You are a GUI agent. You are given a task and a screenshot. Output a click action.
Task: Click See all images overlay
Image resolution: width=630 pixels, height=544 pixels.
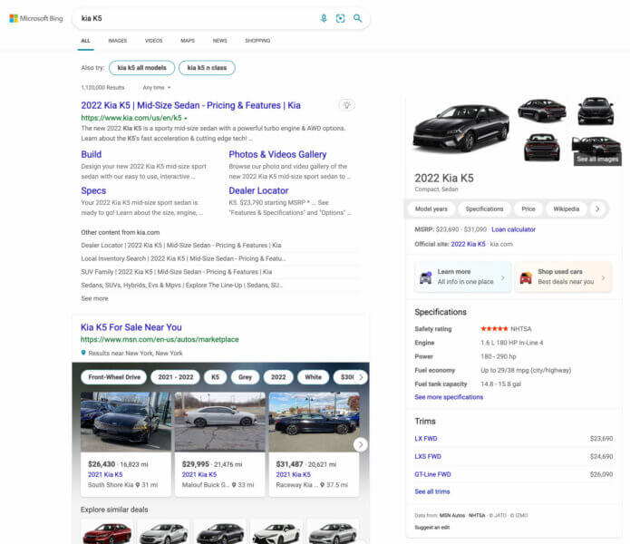[597, 159]
